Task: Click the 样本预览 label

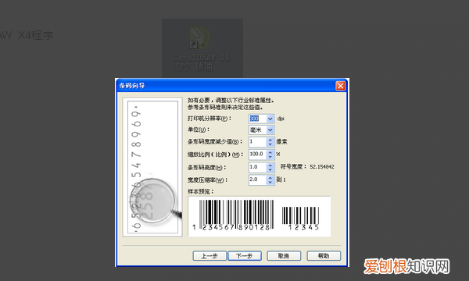Action: point(200,191)
